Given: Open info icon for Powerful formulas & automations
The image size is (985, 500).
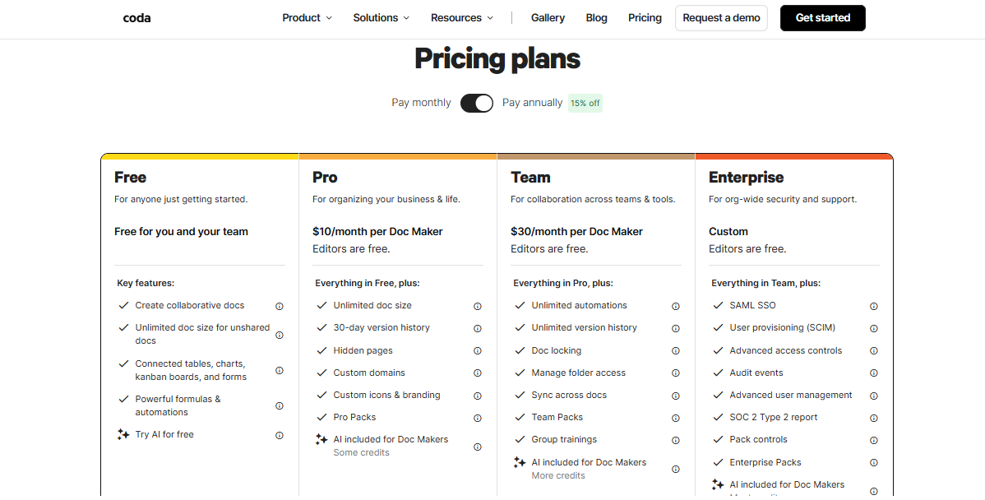Looking at the screenshot, I should click(x=280, y=405).
